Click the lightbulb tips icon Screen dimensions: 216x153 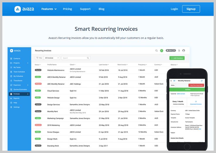(x=179, y=50)
